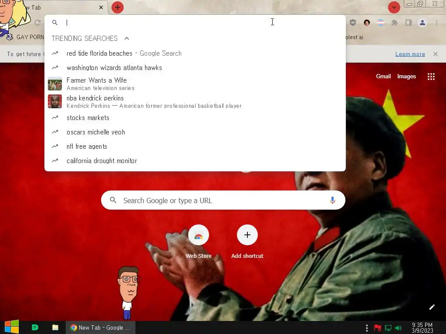Click the magnifier icon in the omnibox
446x334 pixels.
click(55, 23)
